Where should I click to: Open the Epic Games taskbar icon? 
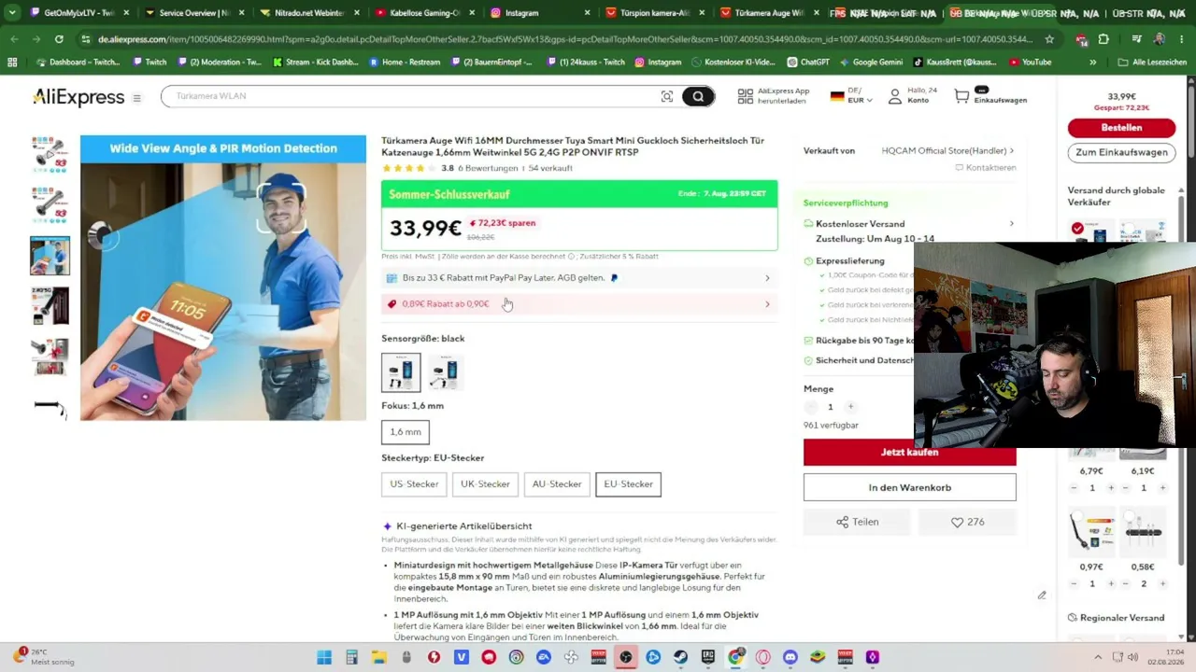point(708,657)
